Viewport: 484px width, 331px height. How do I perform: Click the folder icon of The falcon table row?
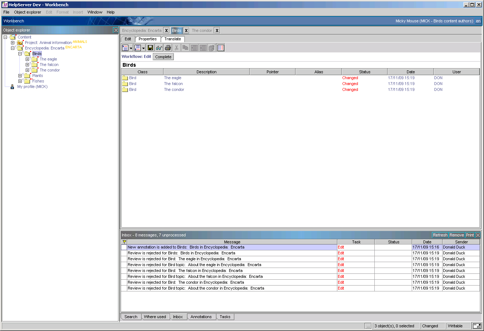pos(125,84)
